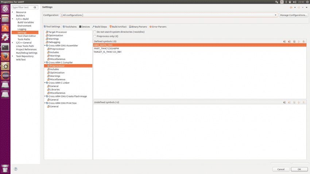Navigate back with the orange left arrow
Image resolution: width=310 pixels, height=174 pixels.
(x=291, y=7)
